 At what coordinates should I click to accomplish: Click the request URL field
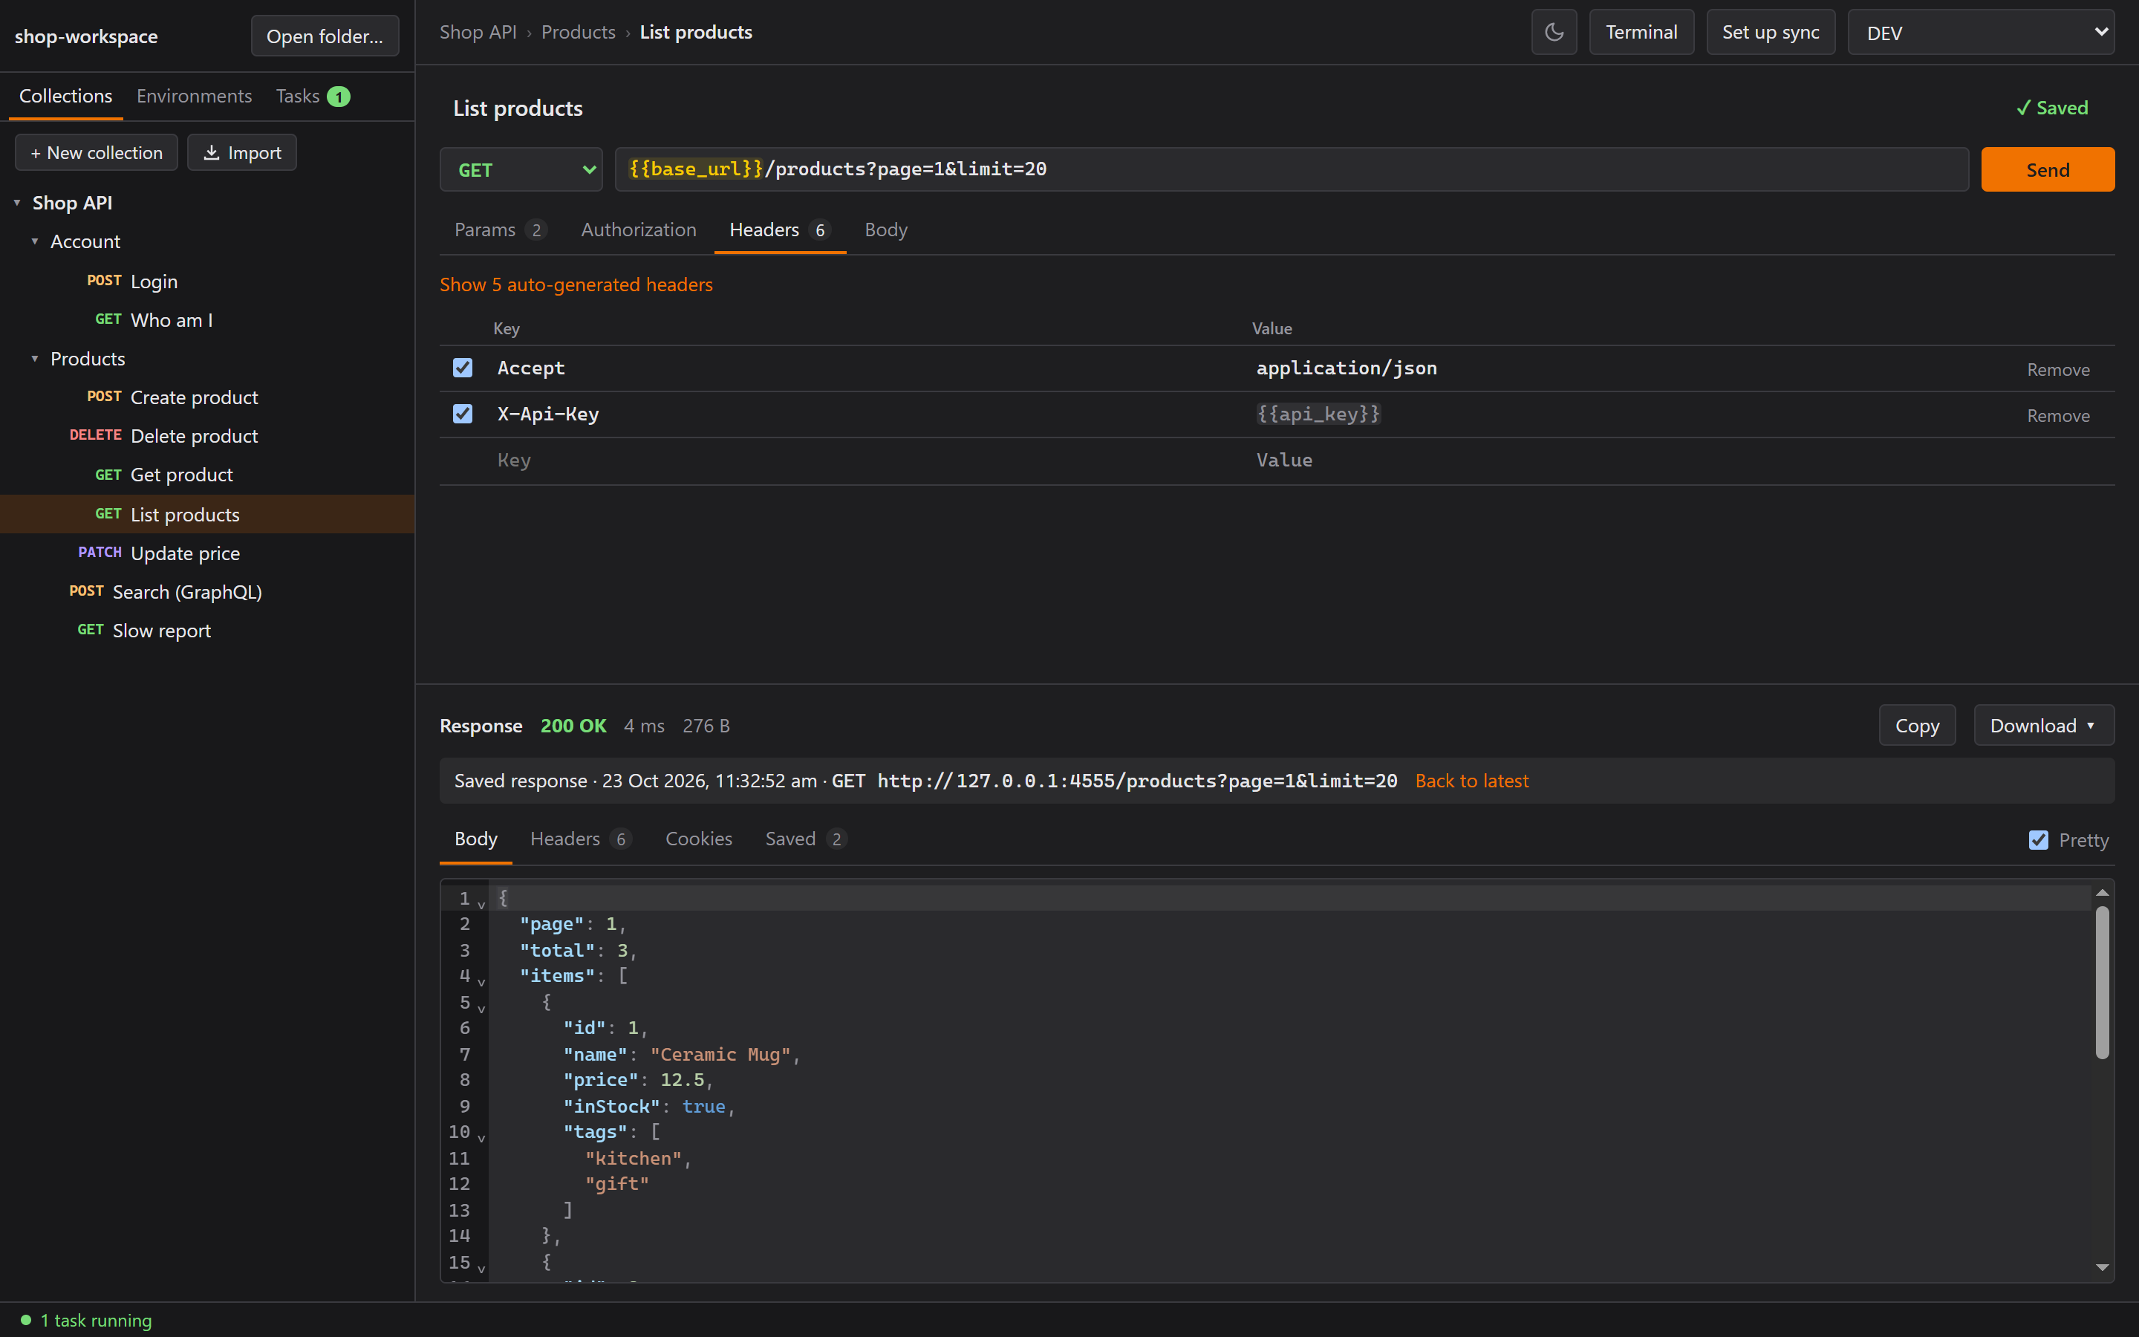coord(1292,169)
